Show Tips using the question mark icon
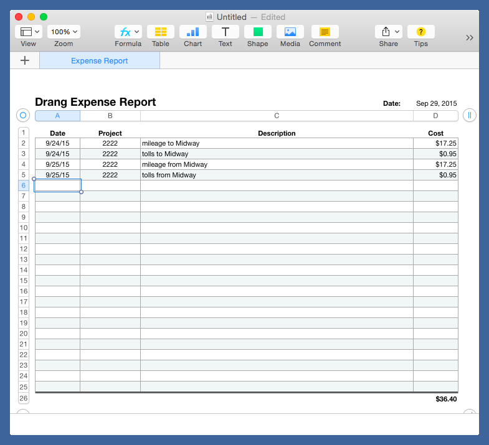489x445 pixels. click(x=421, y=32)
